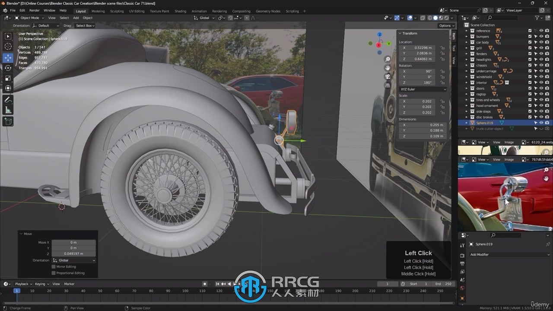Image resolution: width=553 pixels, height=311 pixels.
Task: Open the XYZ Euler rotation mode dropdown
Action: [x=423, y=89]
